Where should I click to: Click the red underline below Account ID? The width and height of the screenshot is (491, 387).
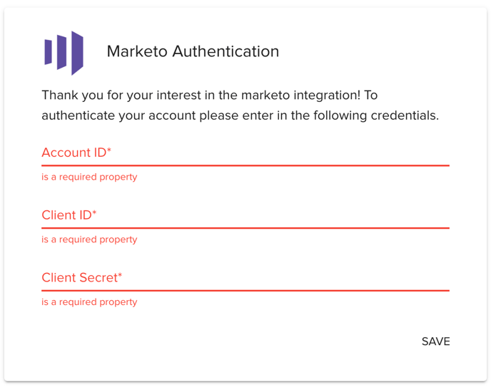click(x=245, y=165)
